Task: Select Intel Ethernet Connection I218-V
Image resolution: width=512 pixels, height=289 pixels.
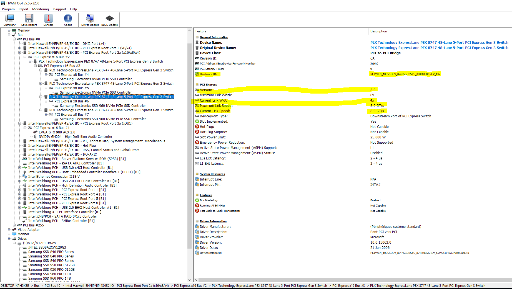Action: pos(54,177)
